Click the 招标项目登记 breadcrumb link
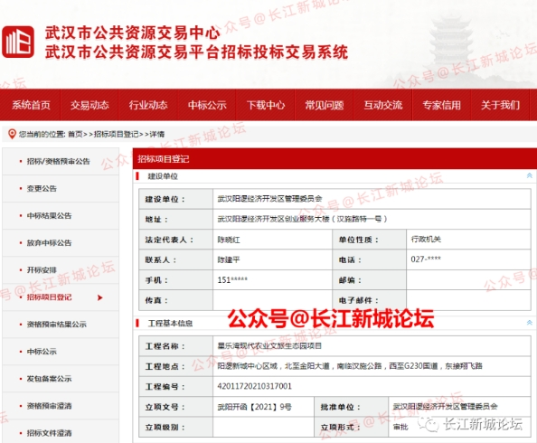537x443 pixels. point(116,135)
